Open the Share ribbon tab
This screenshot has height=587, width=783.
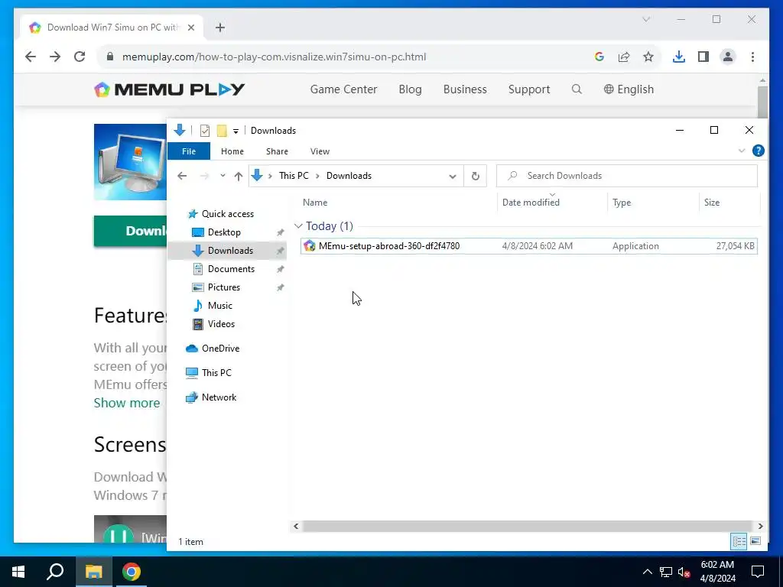tap(277, 151)
